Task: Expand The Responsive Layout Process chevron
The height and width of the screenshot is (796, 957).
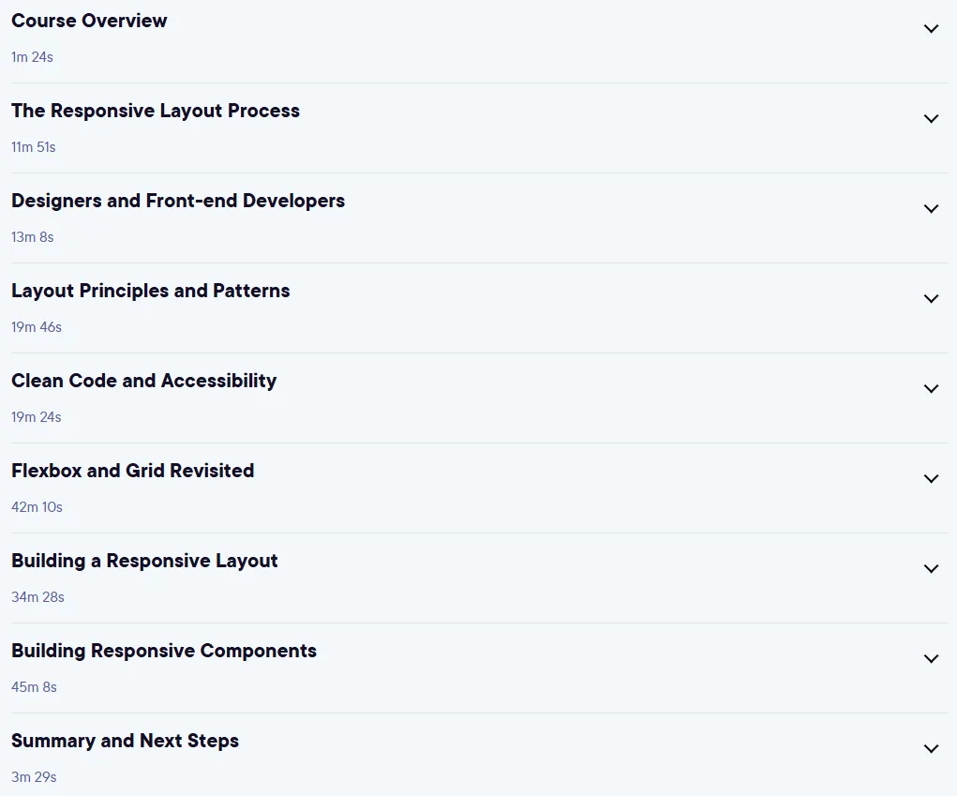Action: [931, 118]
